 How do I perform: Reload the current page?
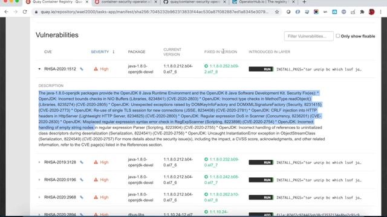(x=25, y=12)
